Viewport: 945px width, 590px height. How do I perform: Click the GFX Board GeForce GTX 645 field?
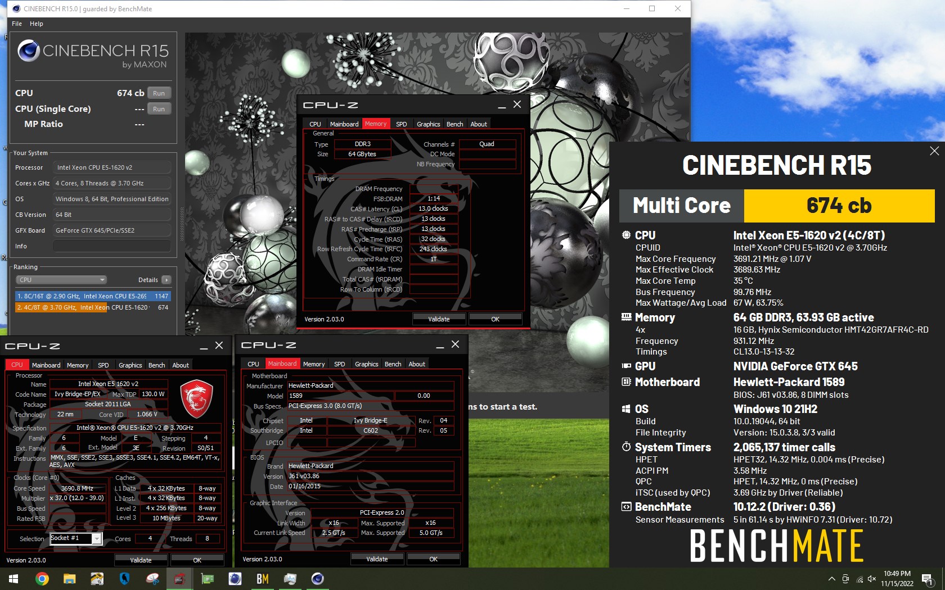click(111, 230)
